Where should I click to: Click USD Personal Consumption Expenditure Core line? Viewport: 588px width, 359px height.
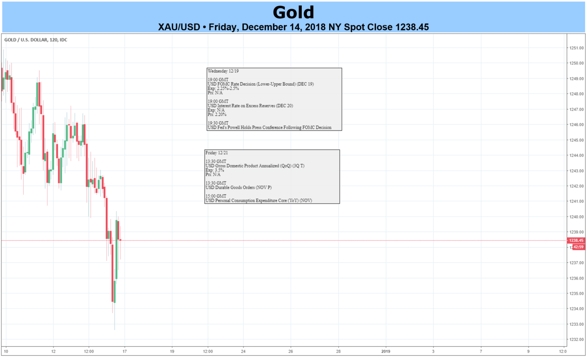coord(259,201)
